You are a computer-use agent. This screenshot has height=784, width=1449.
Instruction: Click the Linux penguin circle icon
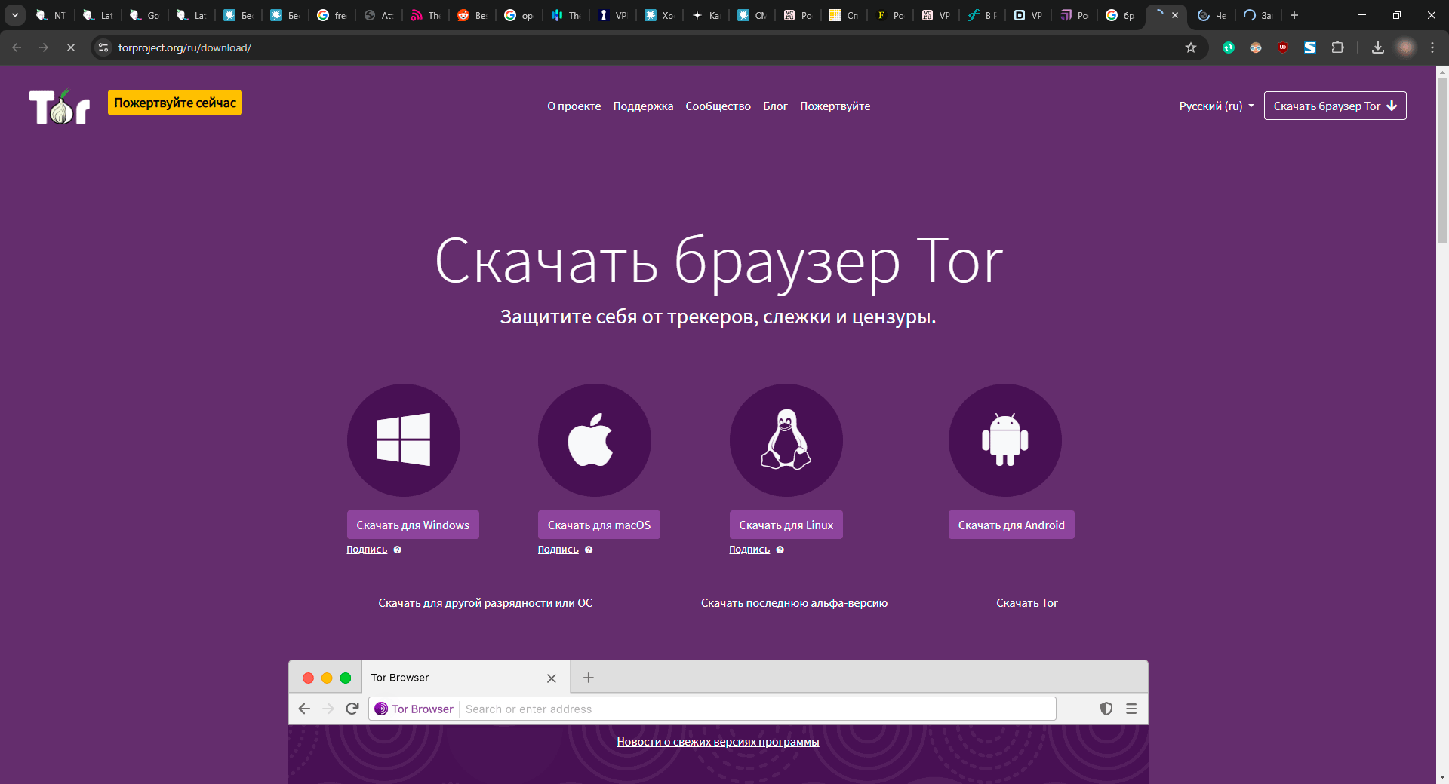(786, 440)
